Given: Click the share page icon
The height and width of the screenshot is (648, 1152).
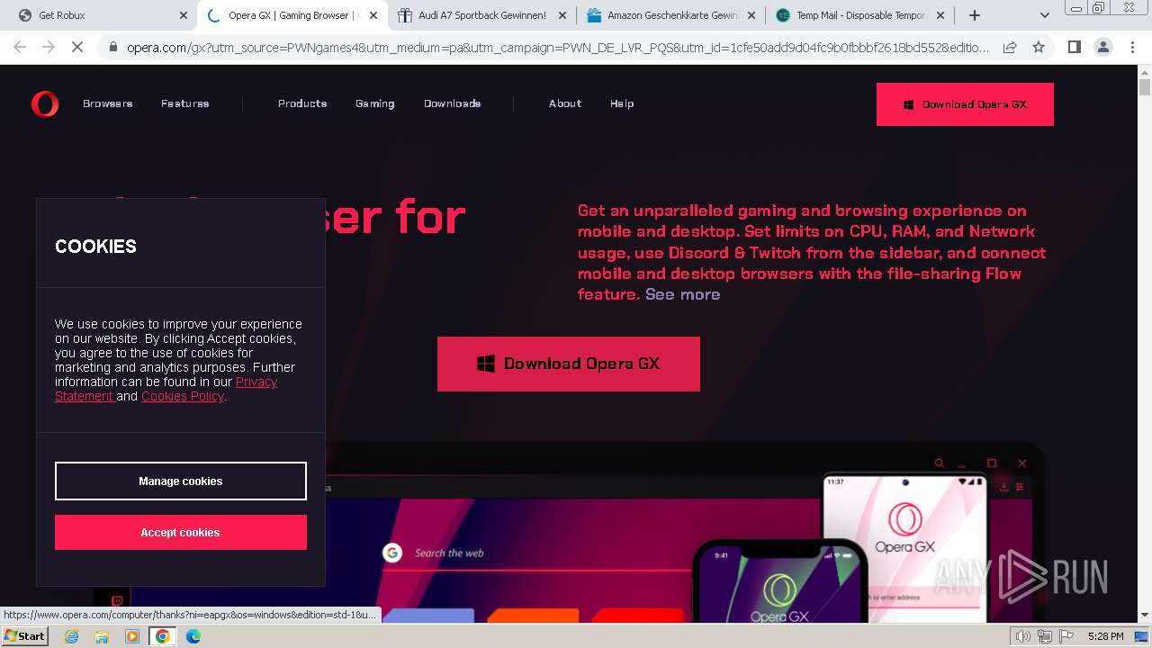Looking at the screenshot, I should click(x=1010, y=47).
